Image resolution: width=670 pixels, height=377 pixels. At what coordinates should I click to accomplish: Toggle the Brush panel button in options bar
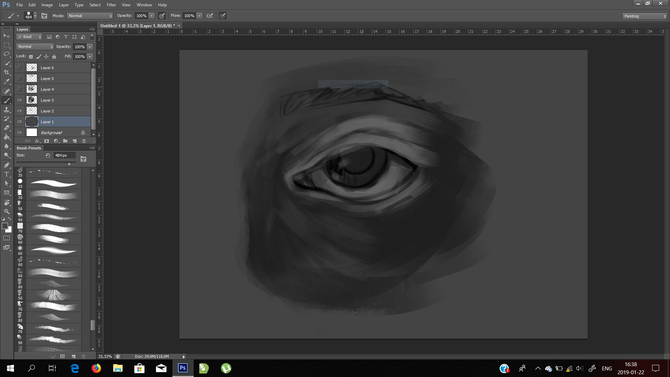(x=44, y=16)
